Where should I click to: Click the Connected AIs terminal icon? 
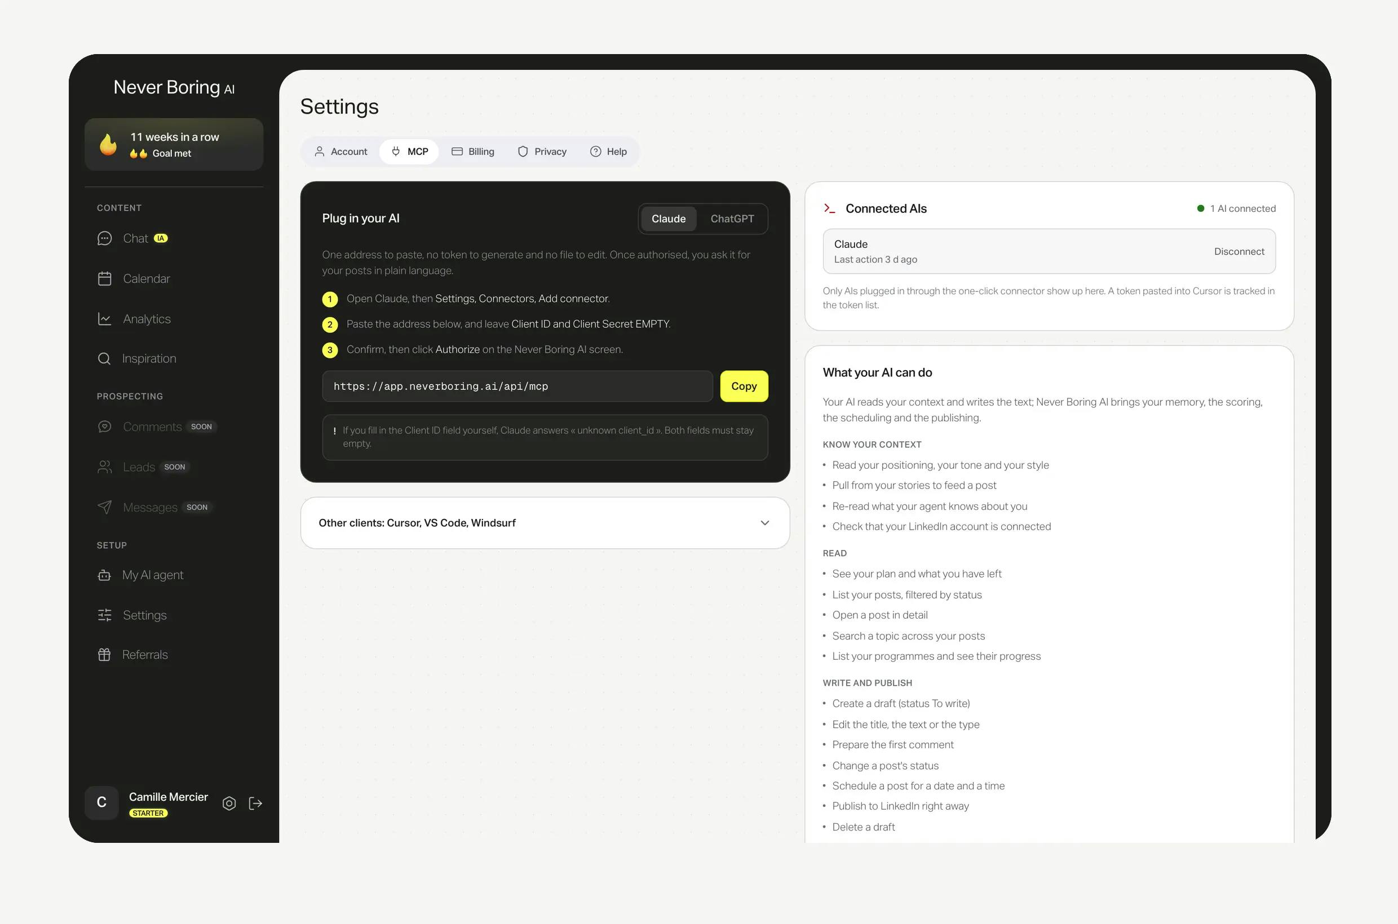(830, 208)
